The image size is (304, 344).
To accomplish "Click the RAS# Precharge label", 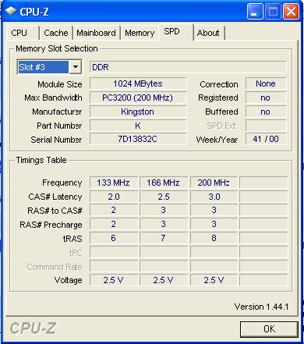I will pyautogui.click(x=51, y=225).
